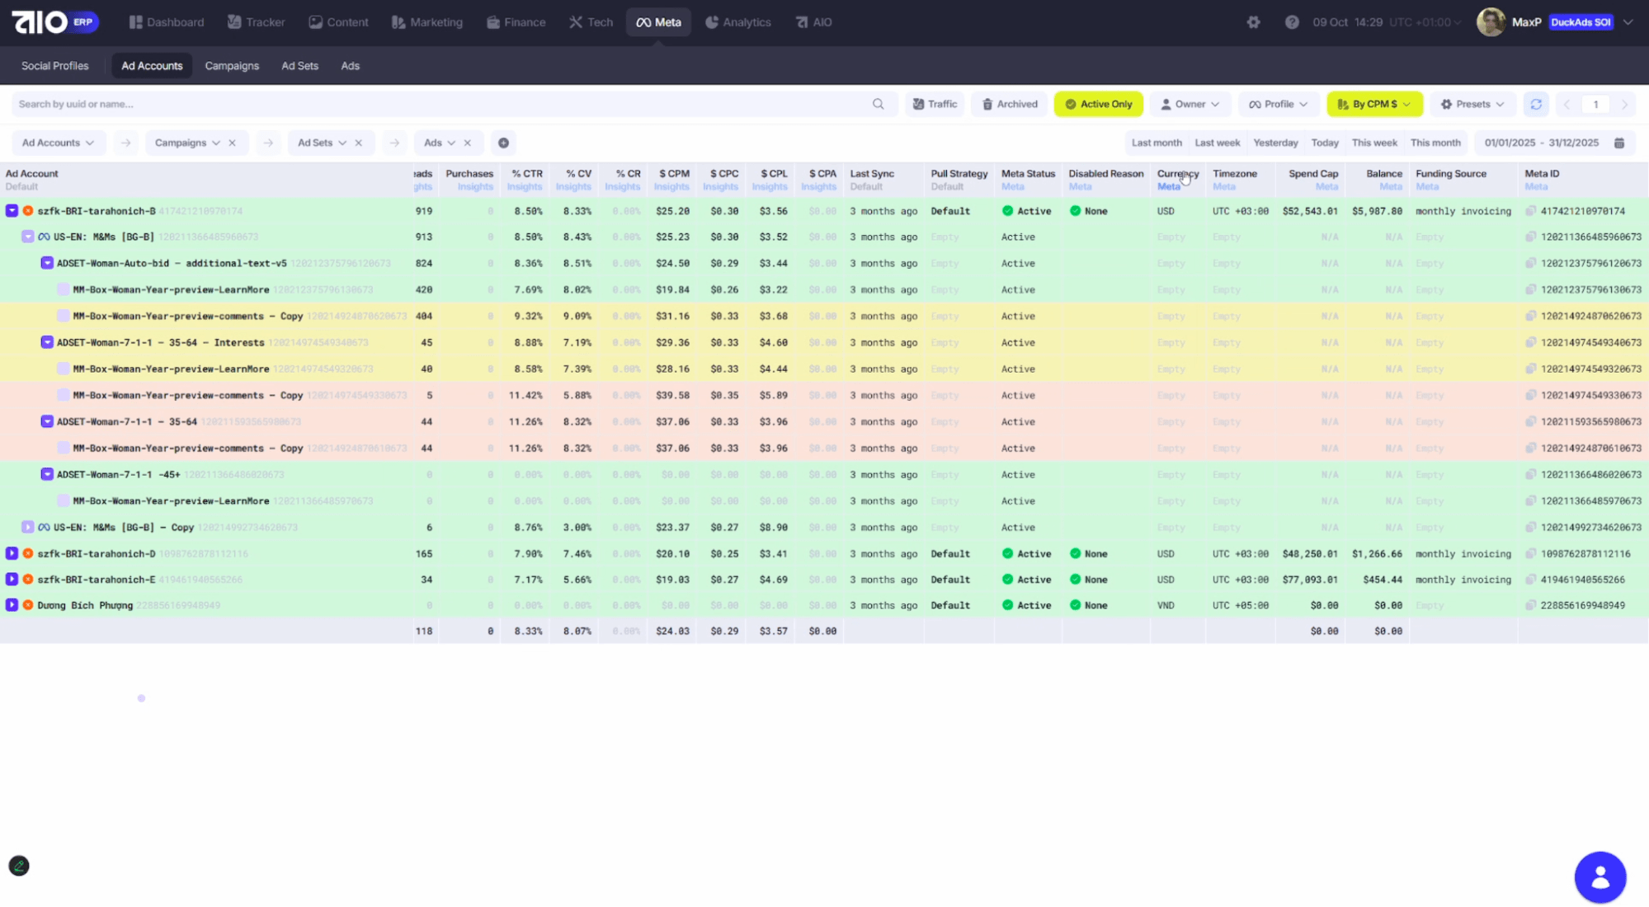The image size is (1649, 907).
Task: Toggle the Archived filter
Action: (1009, 104)
